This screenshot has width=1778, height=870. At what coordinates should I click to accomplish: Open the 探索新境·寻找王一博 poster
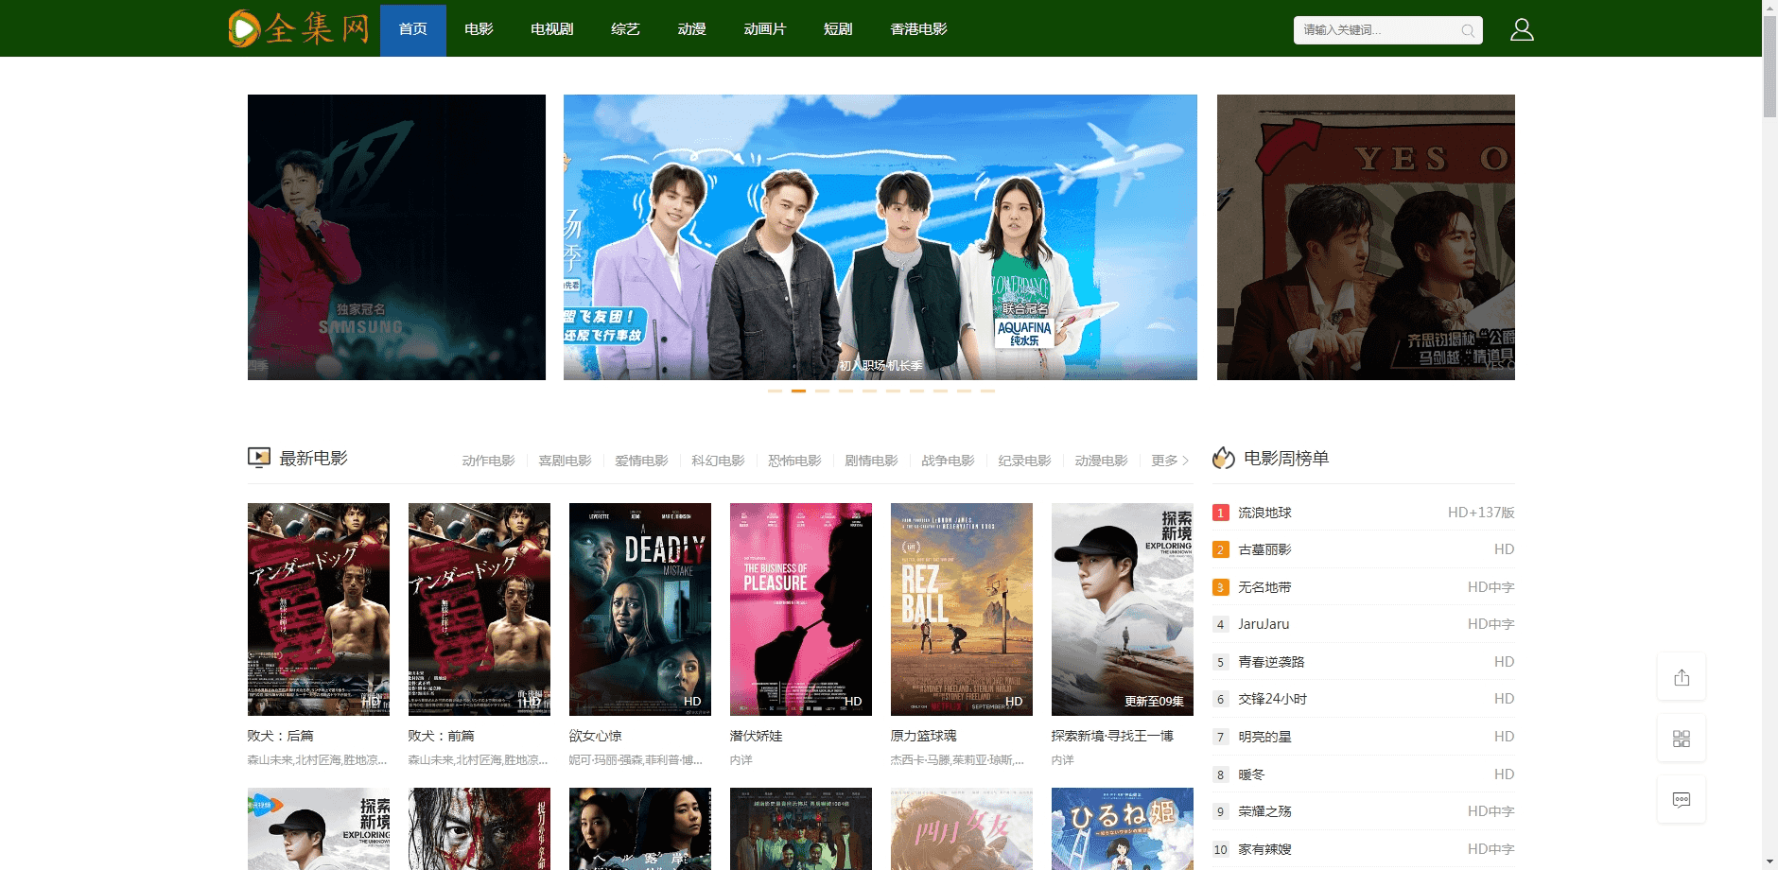1123,609
